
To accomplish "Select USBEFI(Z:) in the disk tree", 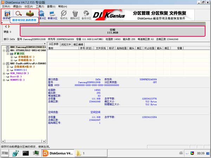I will (x=17, y=80).
